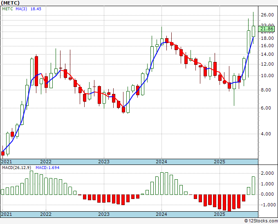278x224 pixels.
Task: Click 2021 on the MACD timeline
Action: click(7, 214)
